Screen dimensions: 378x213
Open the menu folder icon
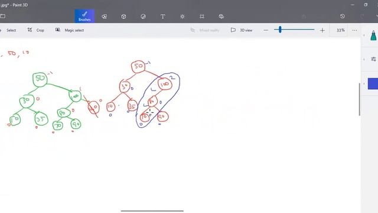point(2,16)
